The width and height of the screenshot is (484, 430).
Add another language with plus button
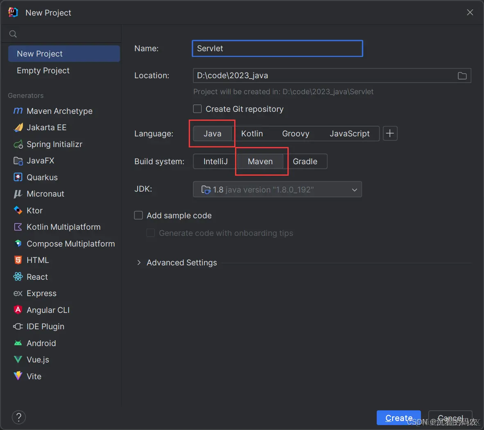click(390, 134)
